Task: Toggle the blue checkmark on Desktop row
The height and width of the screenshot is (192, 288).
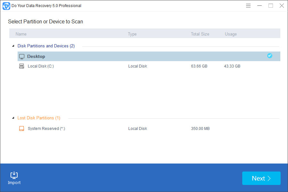Action: pos(270,56)
